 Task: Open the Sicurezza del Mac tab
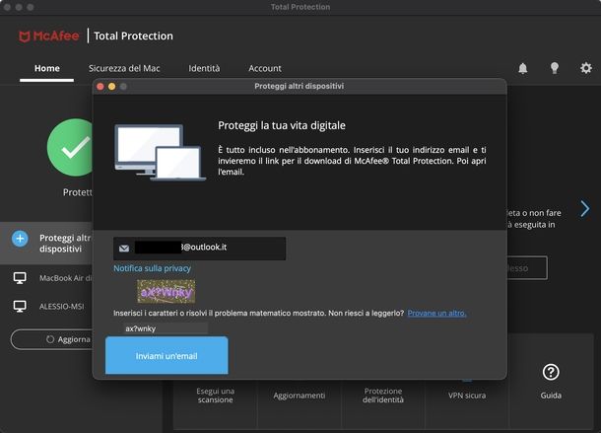click(124, 68)
